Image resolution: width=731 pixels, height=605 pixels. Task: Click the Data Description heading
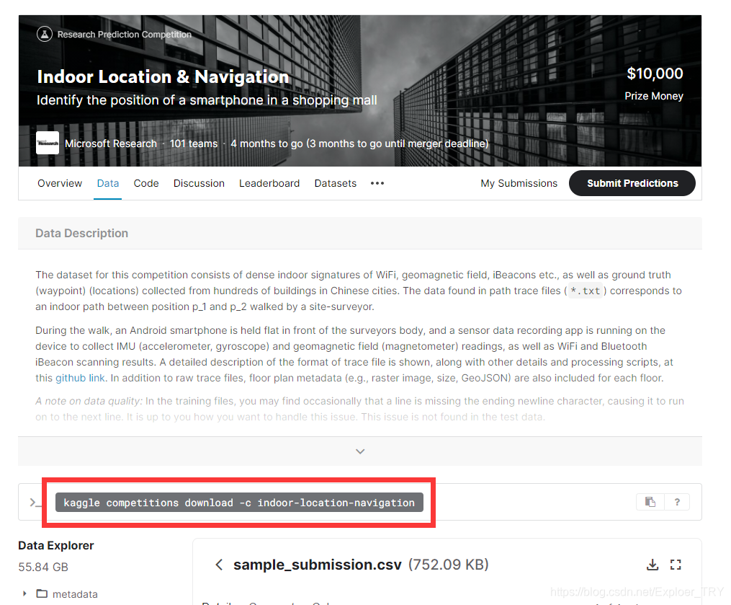pos(81,233)
